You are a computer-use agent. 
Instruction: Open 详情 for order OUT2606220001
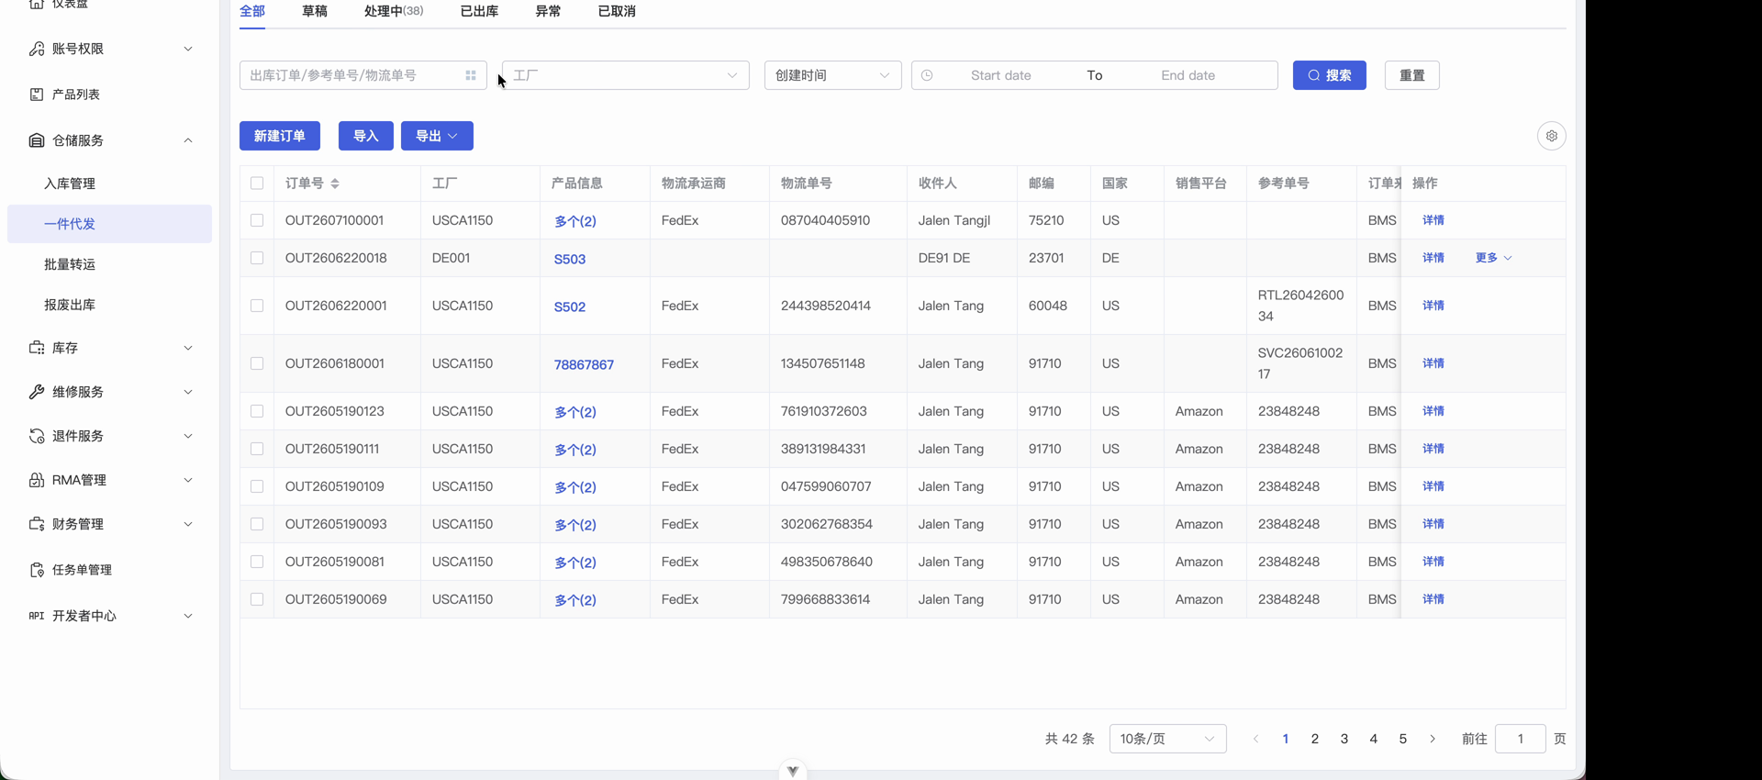(1433, 306)
